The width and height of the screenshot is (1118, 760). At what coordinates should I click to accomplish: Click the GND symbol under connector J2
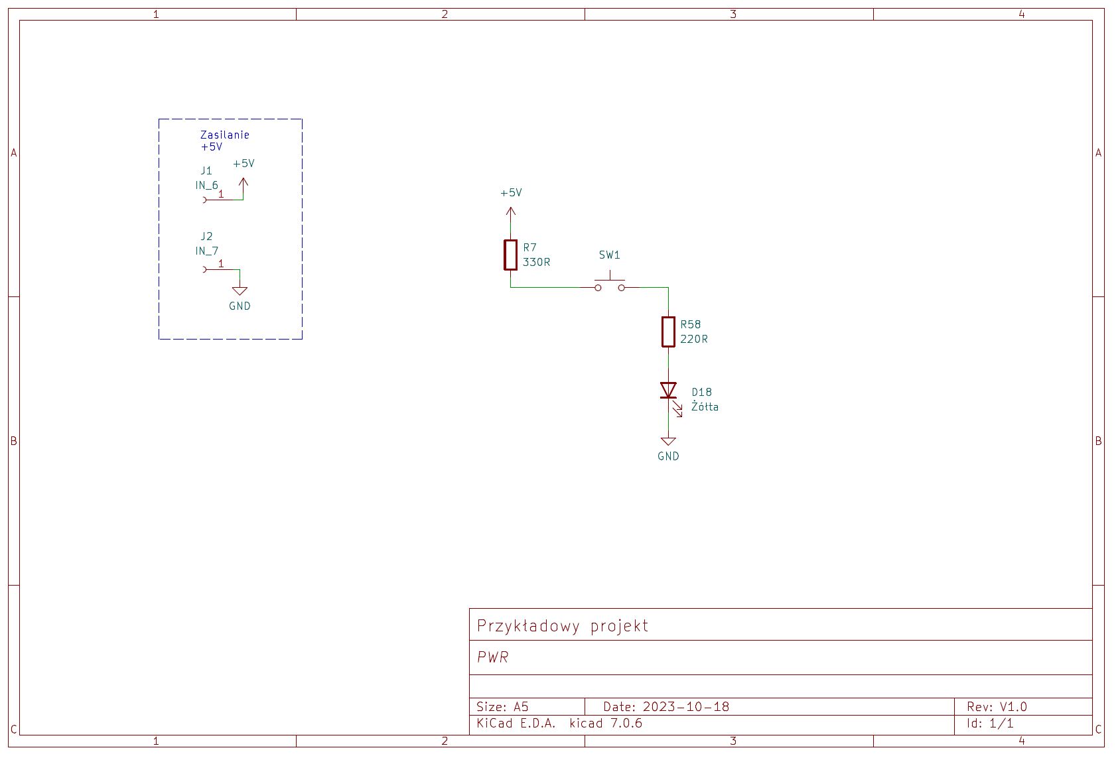[x=240, y=292]
